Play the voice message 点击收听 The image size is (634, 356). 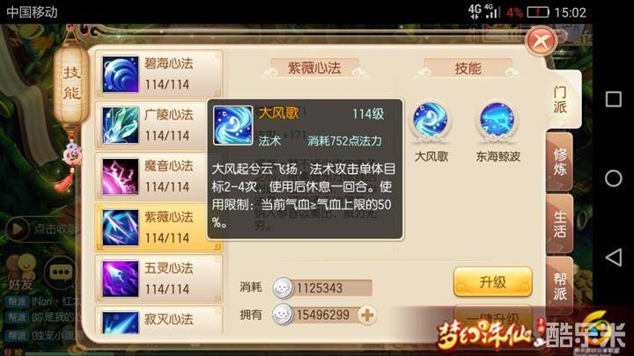click(x=41, y=229)
